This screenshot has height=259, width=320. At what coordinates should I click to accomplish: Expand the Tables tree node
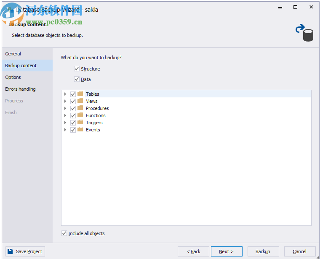pos(65,94)
